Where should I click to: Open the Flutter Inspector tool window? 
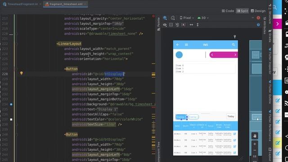point(270,61)
